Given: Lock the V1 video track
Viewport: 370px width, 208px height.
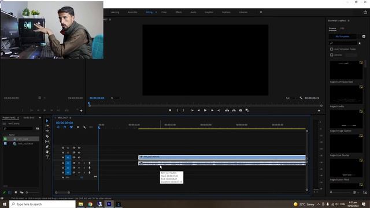Looking at the screenshot, I should coord(63,157).
